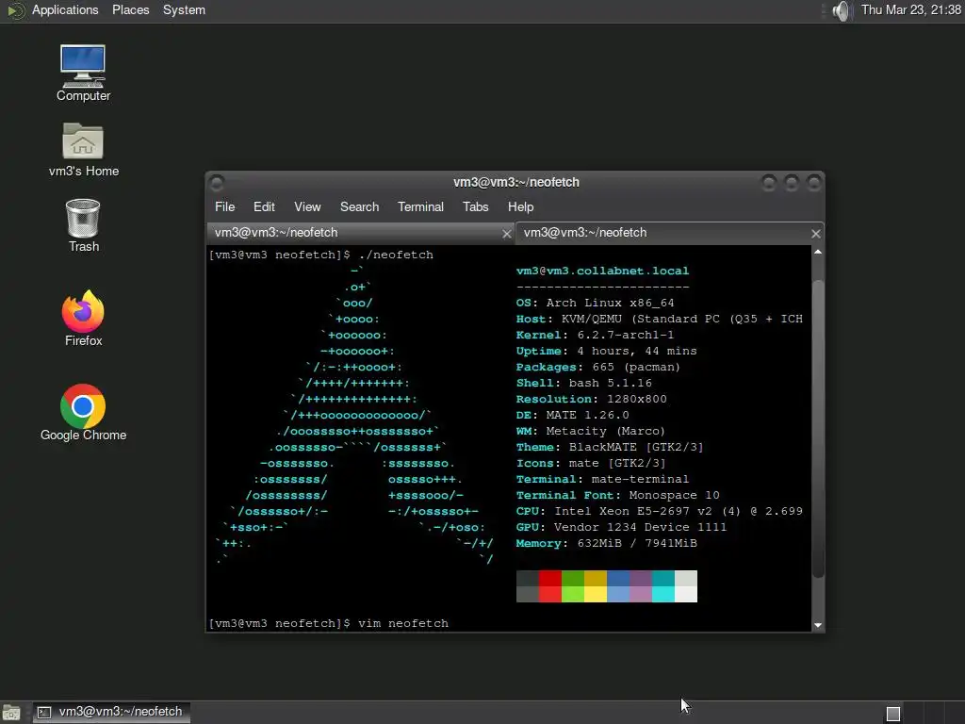Screen dimensions: 965x724
Task: Click the Packages line 665 (pacman)
Action: click(598, 367)
